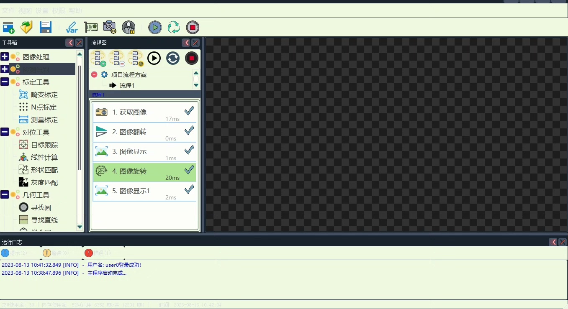This screenshot has width=568, height=309.
Task: Open the 设置 menu
Action: point(42,11)
